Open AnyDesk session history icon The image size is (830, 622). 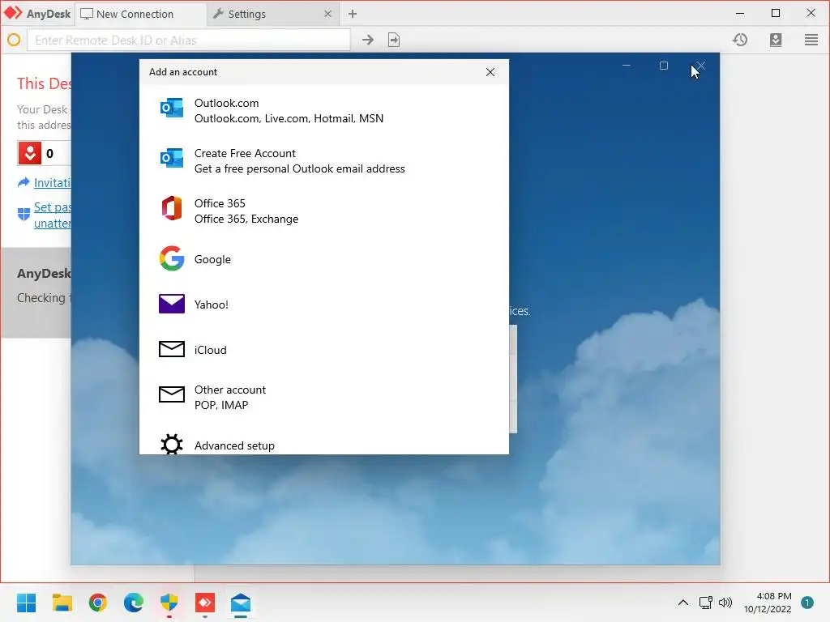740,40
